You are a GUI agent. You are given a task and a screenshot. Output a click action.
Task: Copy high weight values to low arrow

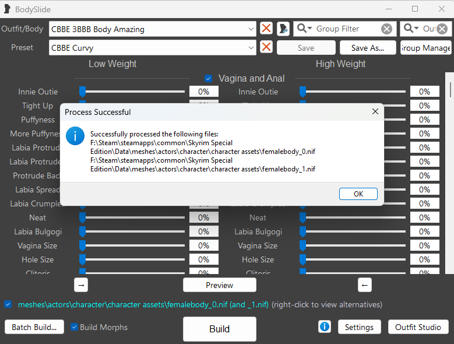click(x=364, y=285)
